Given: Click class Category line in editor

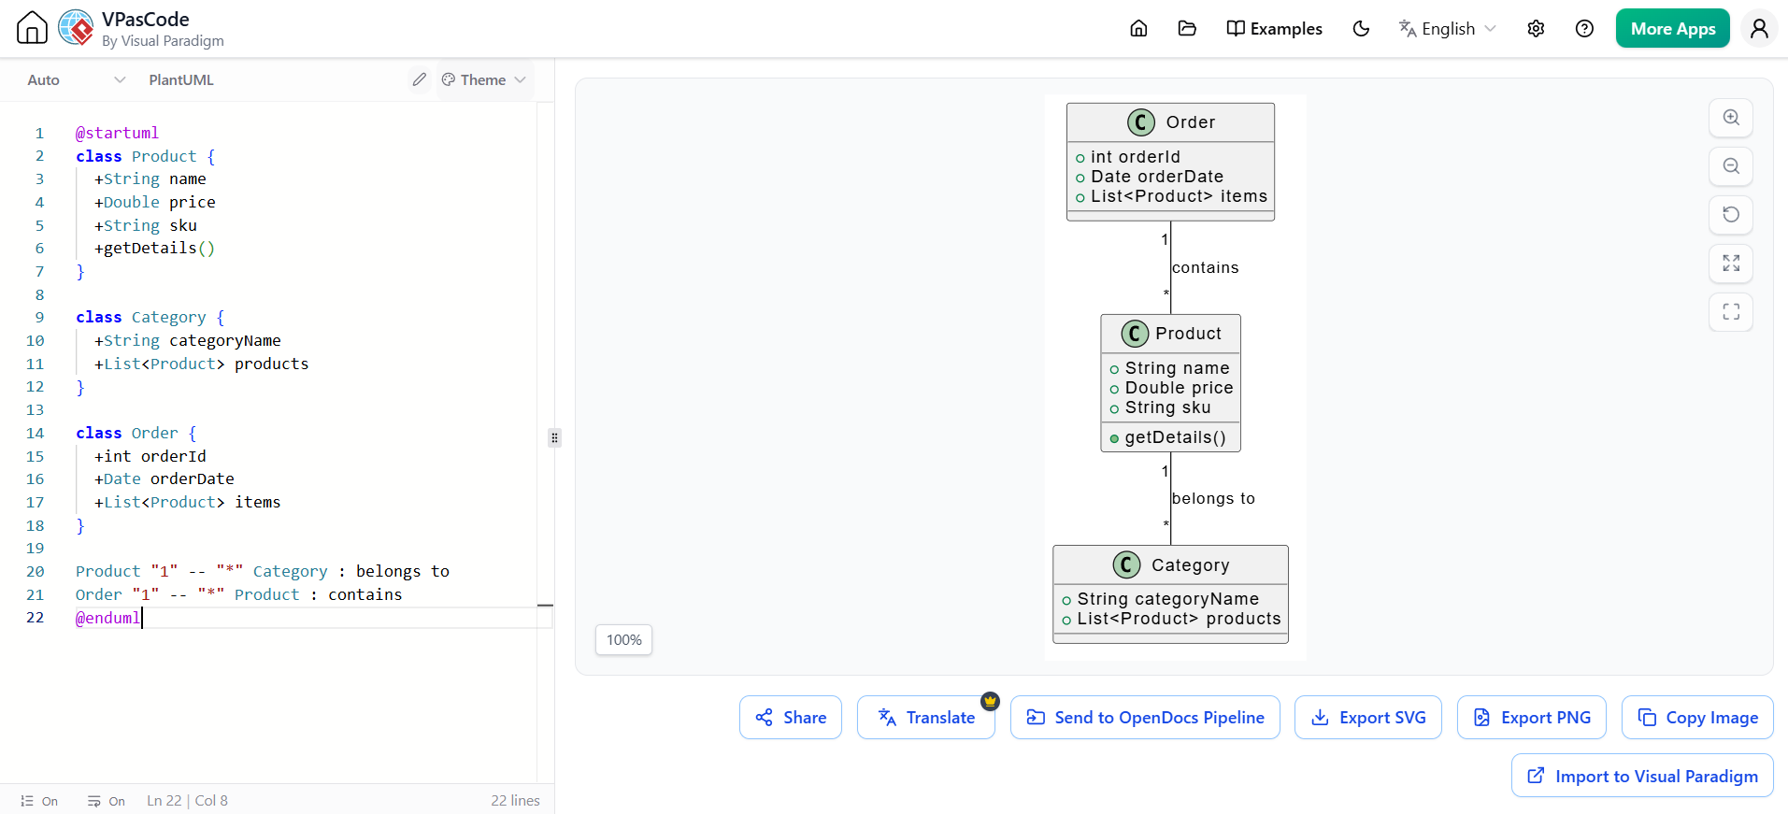Looking at the screenshot, I should 150,317.
